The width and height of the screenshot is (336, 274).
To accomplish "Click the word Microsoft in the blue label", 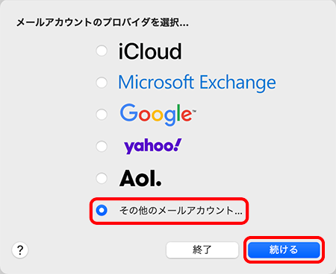I will 156,82.
